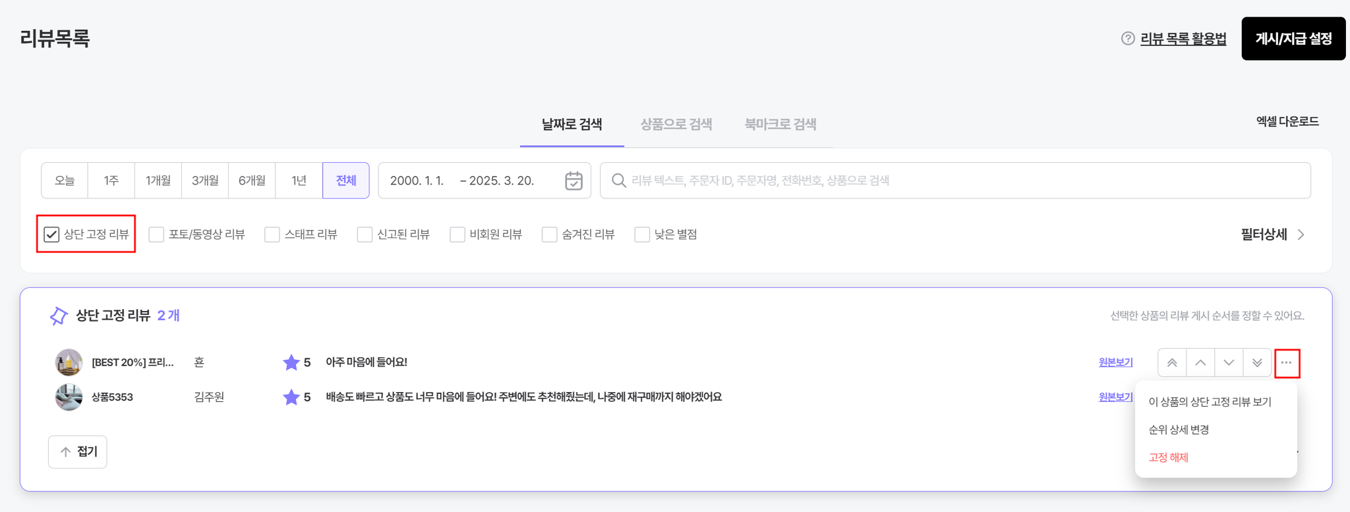The height and width of the screenshot is (512, 1350).
Task: Enable the 포토/동영상 리뷰 filter
Action: [156, 234]
